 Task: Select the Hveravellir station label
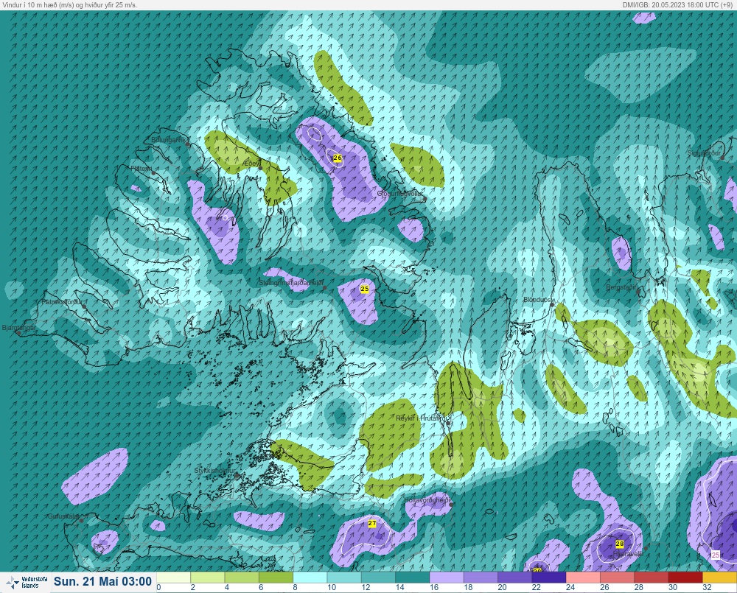[628, 554]
